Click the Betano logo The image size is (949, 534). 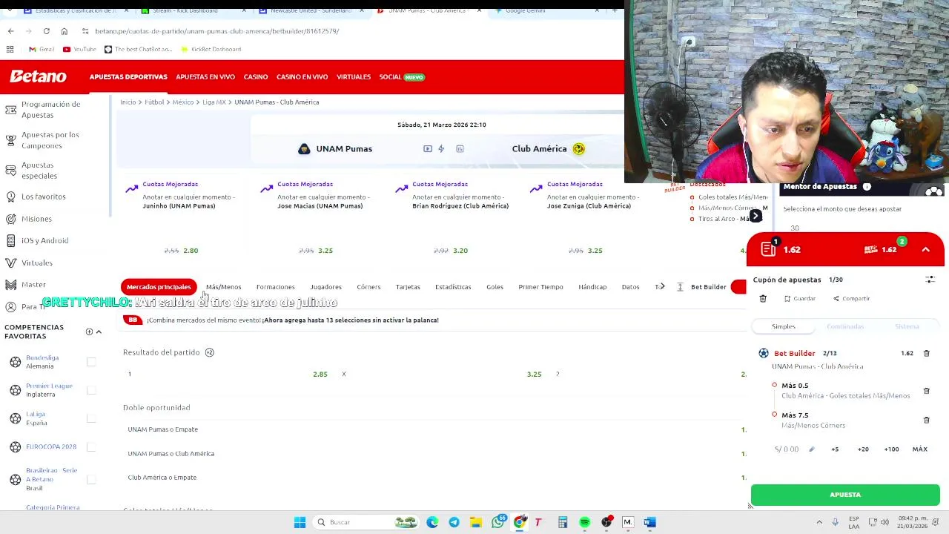tap(39, 77)
